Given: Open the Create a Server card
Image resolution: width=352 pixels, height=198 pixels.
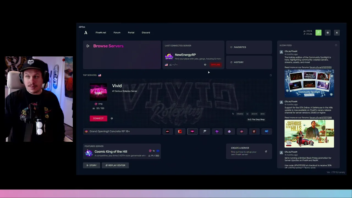Looking at the screenshot, I should 249,151.
